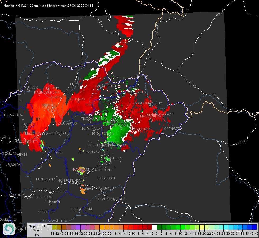Click the SZEGHALOM label
Viewport: 259px width, 238px height.
point(81,209)
